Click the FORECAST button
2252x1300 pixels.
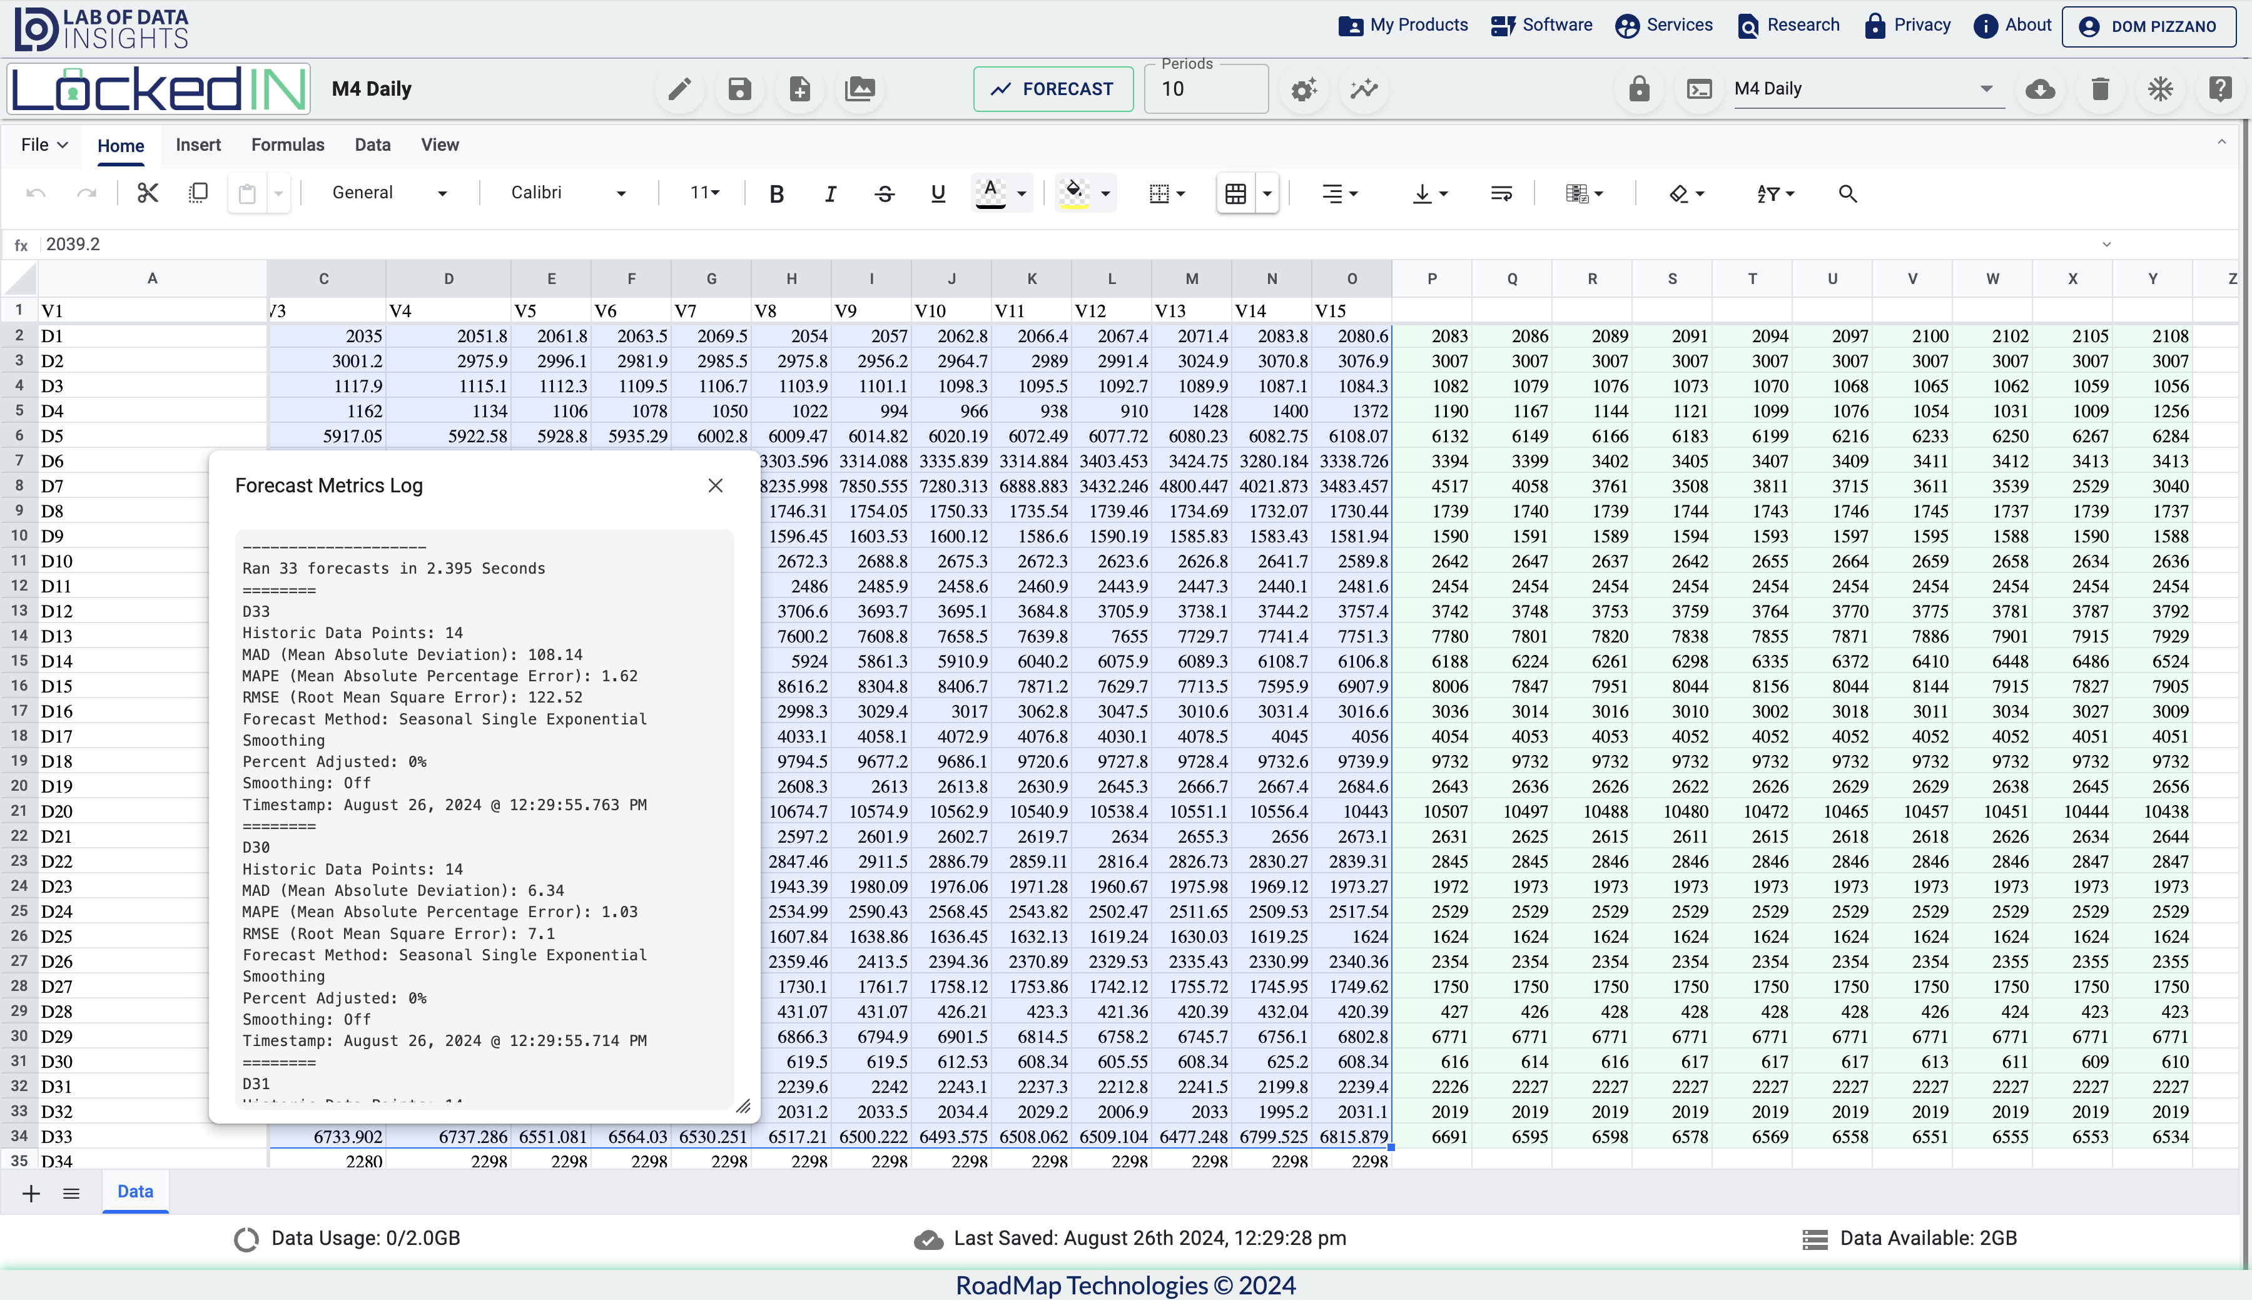pos(1053,89)
